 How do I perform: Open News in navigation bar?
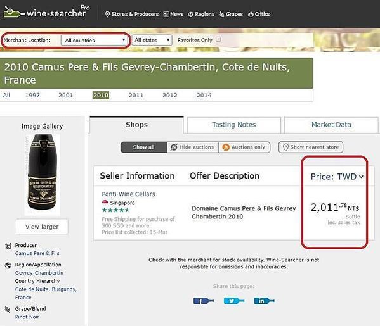point(173,14)
